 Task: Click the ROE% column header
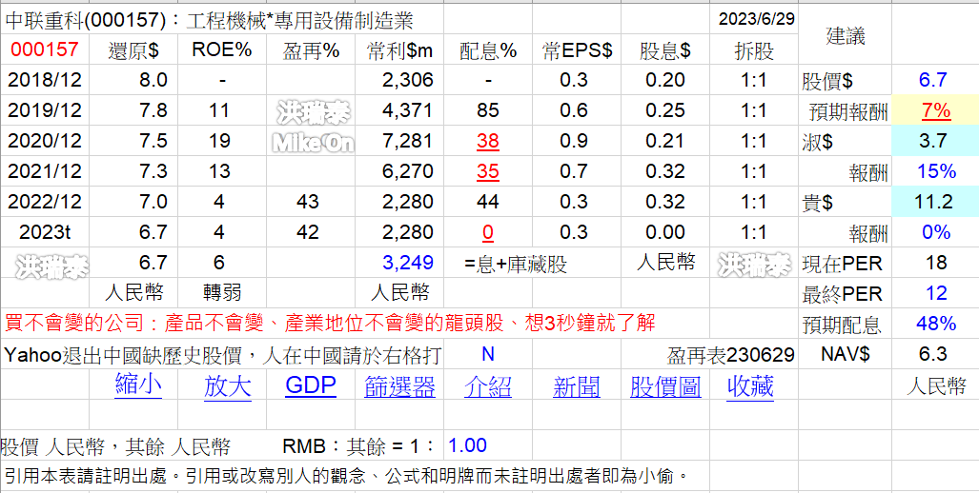(222, 49)
